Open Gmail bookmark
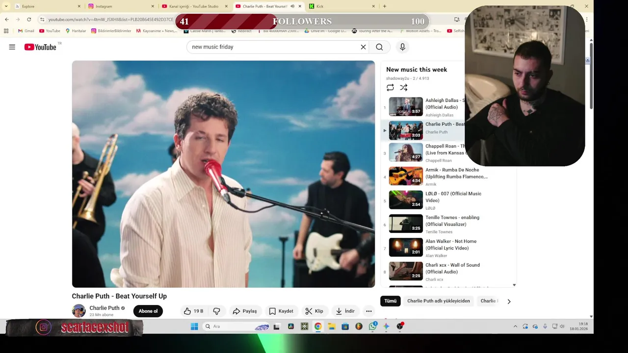This screenshot has height=353, width=628. click(x=26, y=31)
